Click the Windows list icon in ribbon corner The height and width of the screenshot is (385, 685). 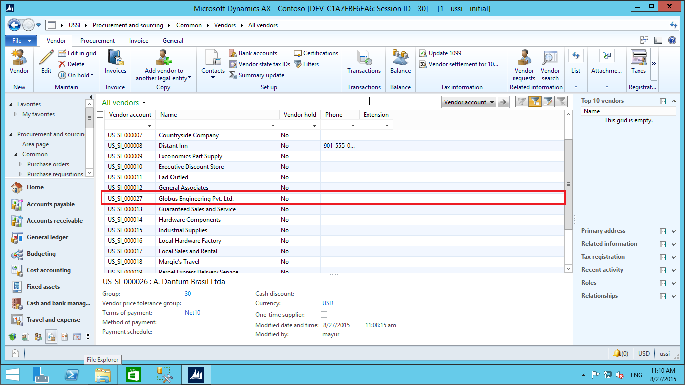click(x=644, y=40)
